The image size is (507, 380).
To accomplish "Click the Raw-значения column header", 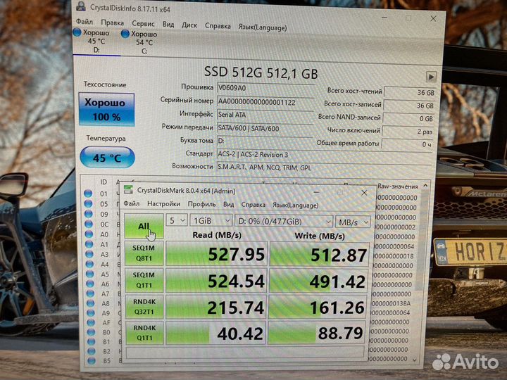I will tap(397, 186).
